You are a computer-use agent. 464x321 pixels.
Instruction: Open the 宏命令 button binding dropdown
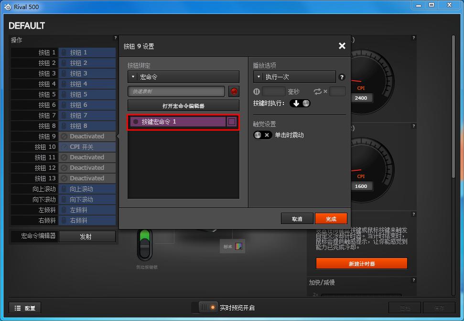[183, 77]
